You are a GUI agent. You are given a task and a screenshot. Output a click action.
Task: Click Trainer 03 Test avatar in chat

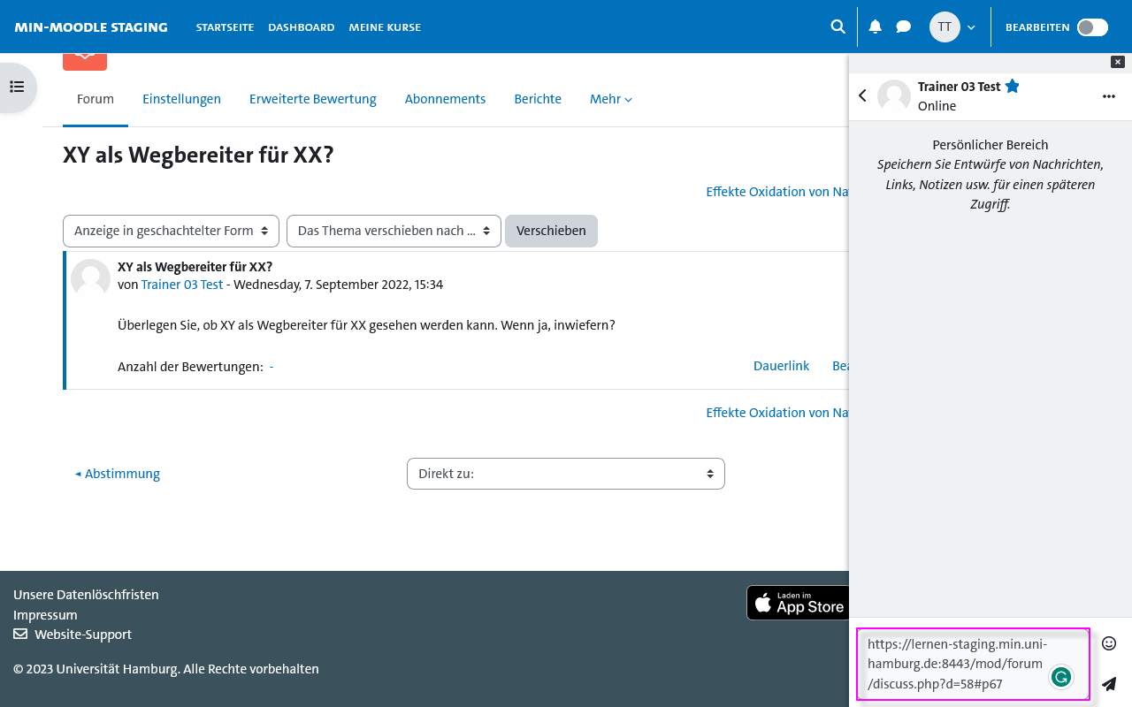[894, 96]
